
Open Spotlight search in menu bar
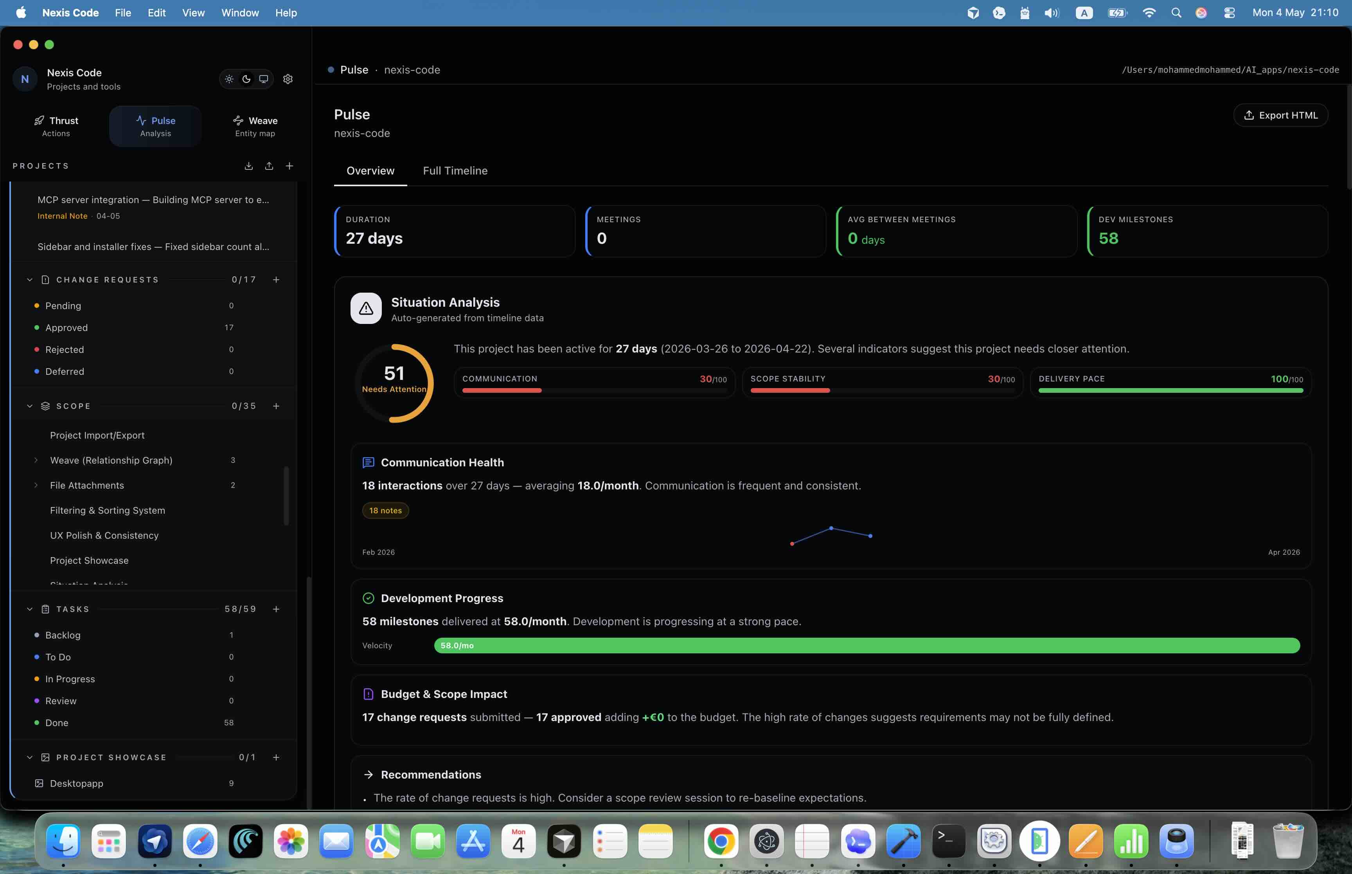tap(1176, 13)
